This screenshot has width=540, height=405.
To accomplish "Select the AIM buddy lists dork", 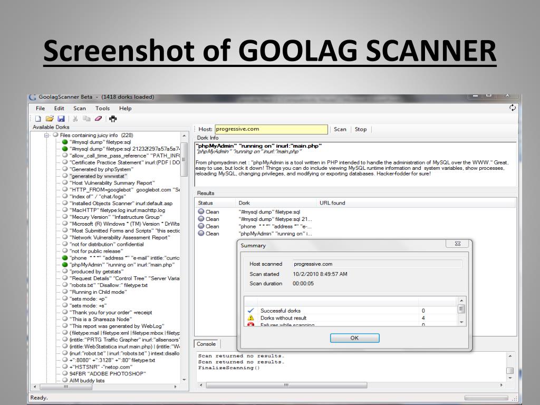I will (x=87, y=381).
